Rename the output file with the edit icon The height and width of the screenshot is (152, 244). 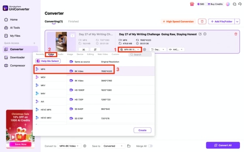(200, 34)
